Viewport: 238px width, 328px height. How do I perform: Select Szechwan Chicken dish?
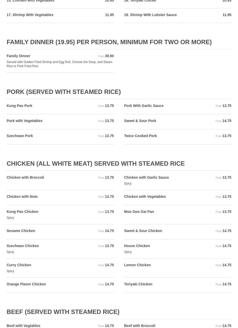(x=60, y=249)
